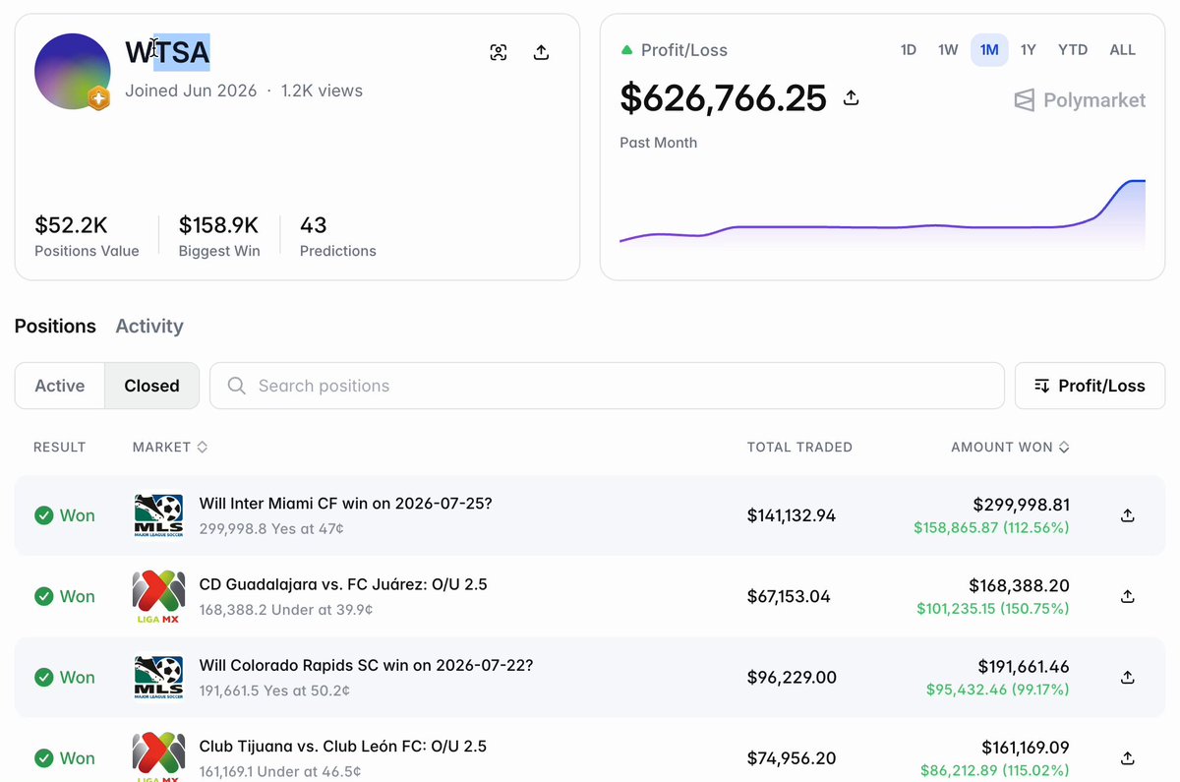The height and width of the screenshot is (782, 1180).
Task: Select the 1W time range
Action: [948, 50]
